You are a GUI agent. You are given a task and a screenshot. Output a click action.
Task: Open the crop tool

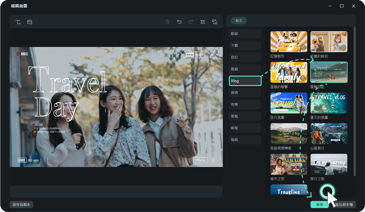tap(203, 22)
